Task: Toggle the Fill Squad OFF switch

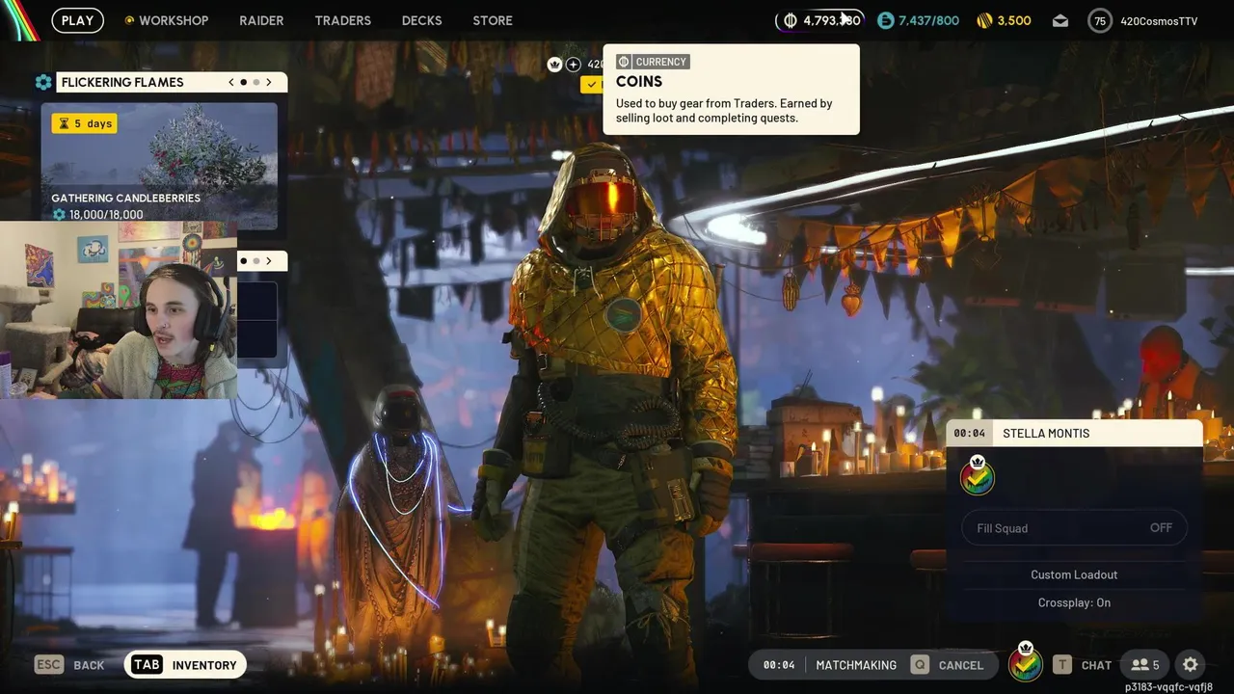Action: coord(1075,528)
